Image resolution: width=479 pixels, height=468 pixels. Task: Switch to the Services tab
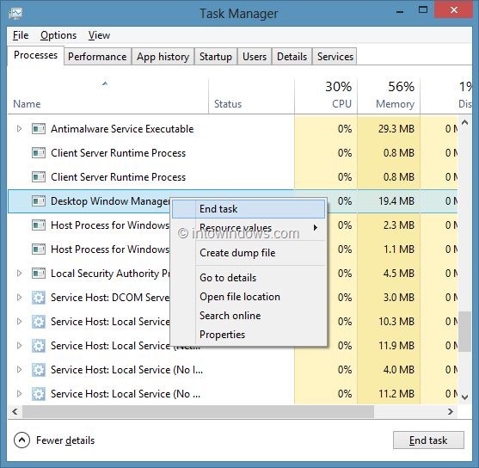(335, 57)
